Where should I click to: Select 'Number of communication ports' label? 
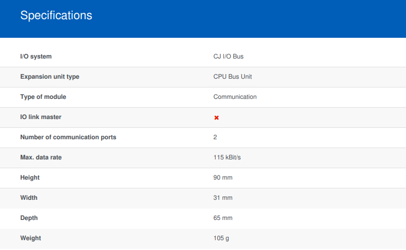(x=68, y=137)
